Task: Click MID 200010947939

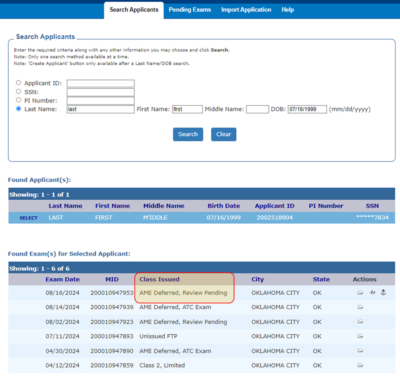Action: 112,307
